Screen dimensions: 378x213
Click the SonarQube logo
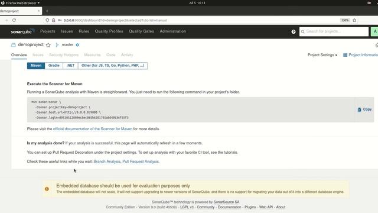(x=22, y=31)
